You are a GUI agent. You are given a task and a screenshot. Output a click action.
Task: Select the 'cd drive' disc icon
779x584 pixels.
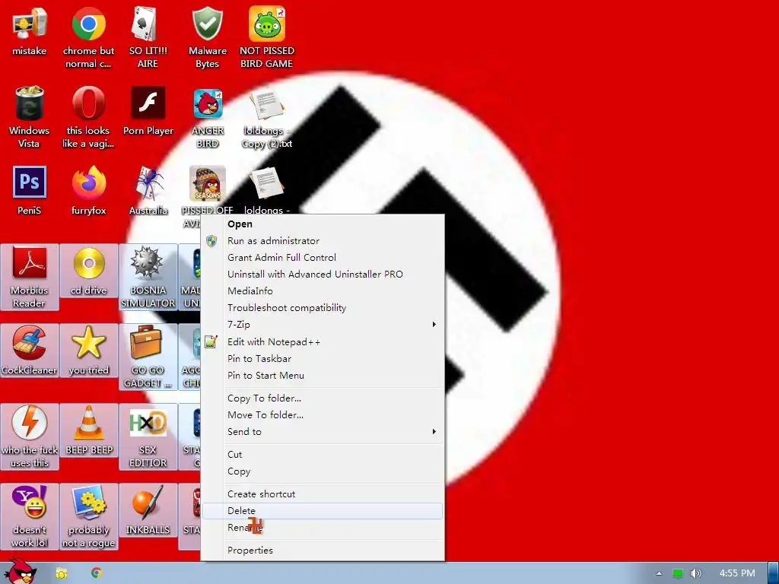coord(88,271)
